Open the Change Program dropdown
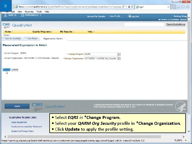192x144 pixels. (x=118, y=54)
